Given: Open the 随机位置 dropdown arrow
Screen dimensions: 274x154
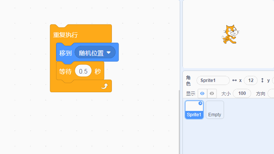Looking at the screenshot, I should pyautogui.click(x=108, y=52).
